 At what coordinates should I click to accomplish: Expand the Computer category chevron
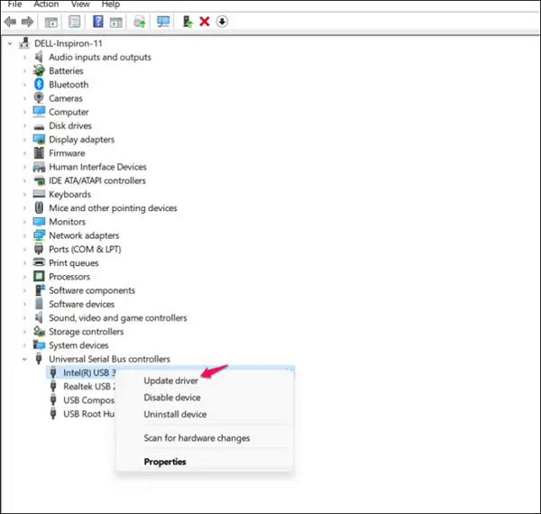tap(24, 112)
